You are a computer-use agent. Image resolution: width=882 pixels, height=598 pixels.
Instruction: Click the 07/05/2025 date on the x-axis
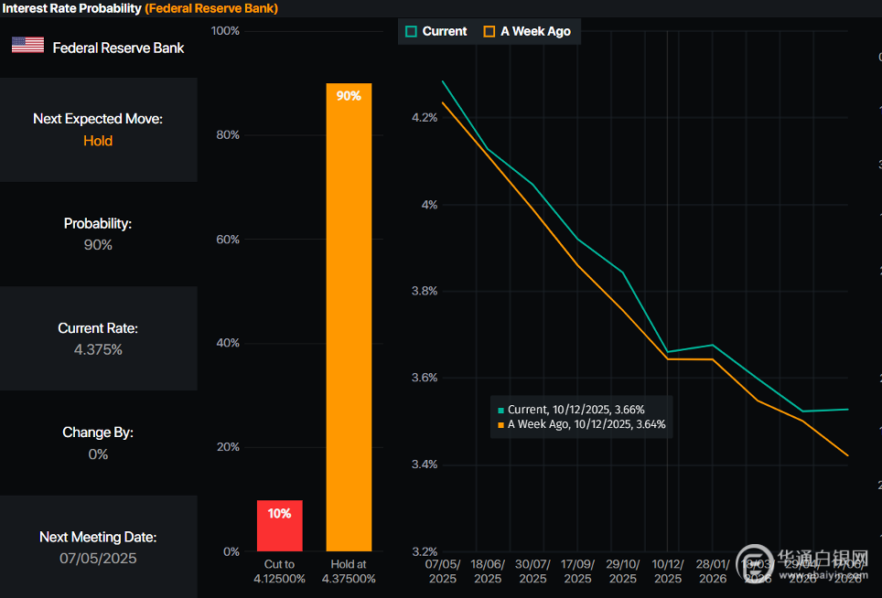pyautogui.click(x=443, y=571)
